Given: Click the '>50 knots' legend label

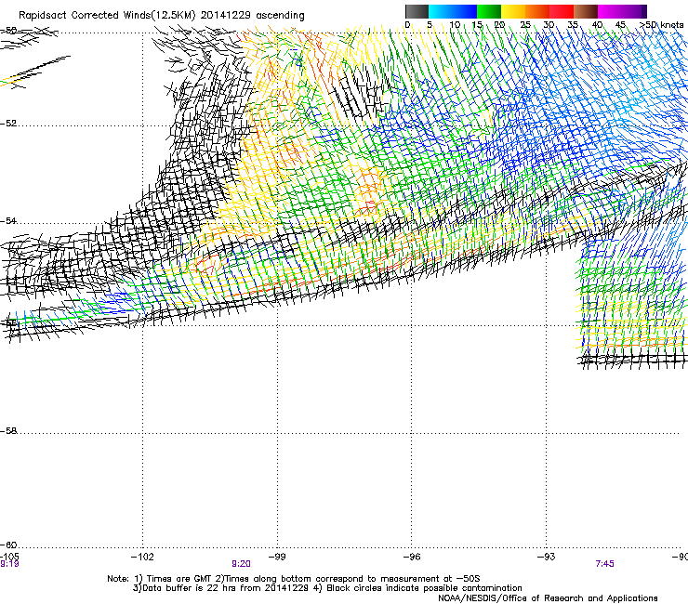Looking at the screenshot, I should coord(662,25).
